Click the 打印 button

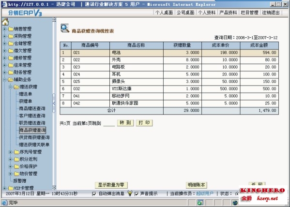coord(144,123)
